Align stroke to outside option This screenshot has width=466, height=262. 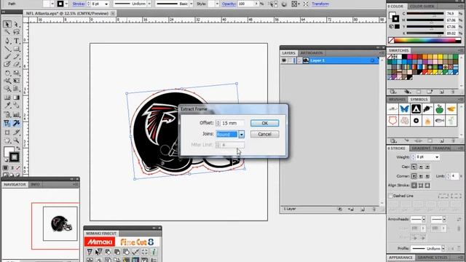tap(427, 186)
